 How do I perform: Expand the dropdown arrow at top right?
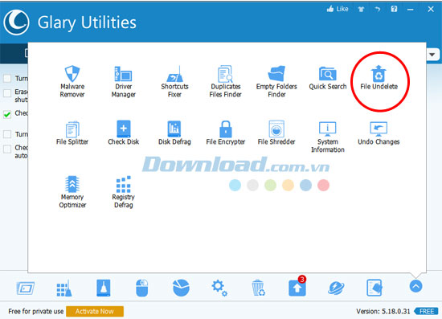pos(432,55)
